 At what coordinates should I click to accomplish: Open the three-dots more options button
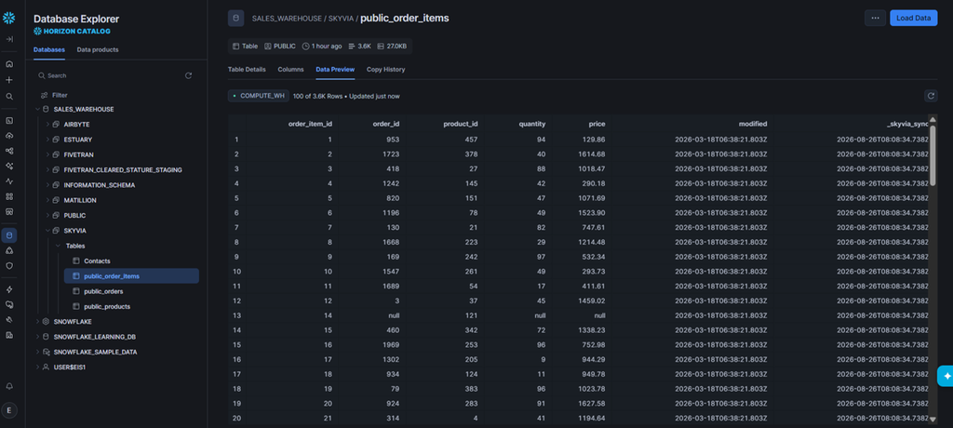(x=875, y=19)
